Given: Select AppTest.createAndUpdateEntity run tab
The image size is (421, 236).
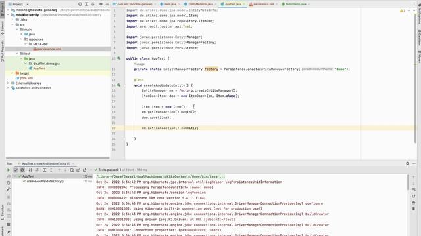Looking at the screenshot, I should click(45, 163).
